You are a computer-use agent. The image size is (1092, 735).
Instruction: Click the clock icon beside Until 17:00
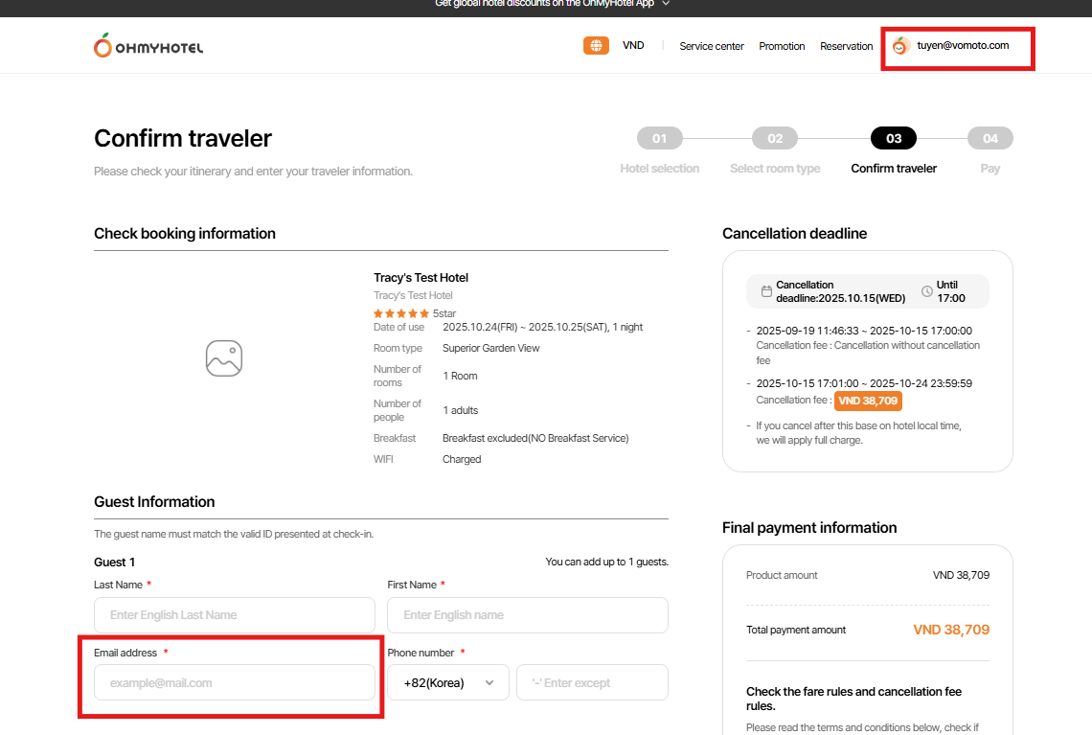tap(926, 291)
